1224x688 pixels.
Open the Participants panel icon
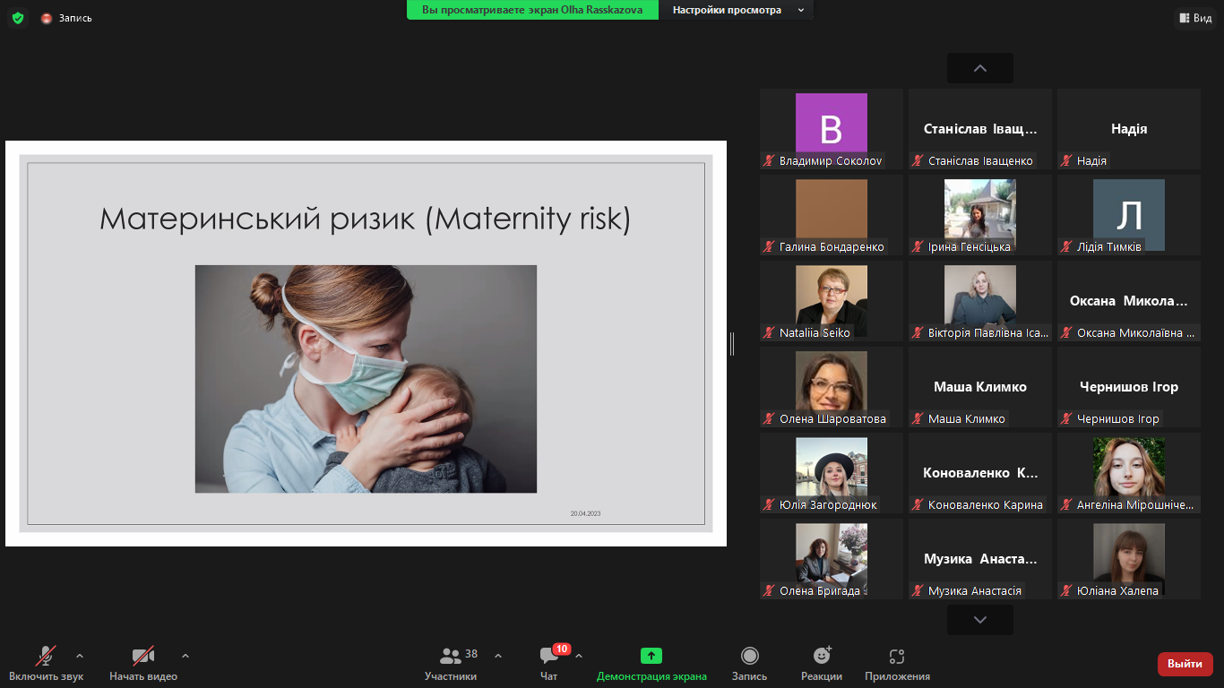pyautogui.click(x=451, y=656)
